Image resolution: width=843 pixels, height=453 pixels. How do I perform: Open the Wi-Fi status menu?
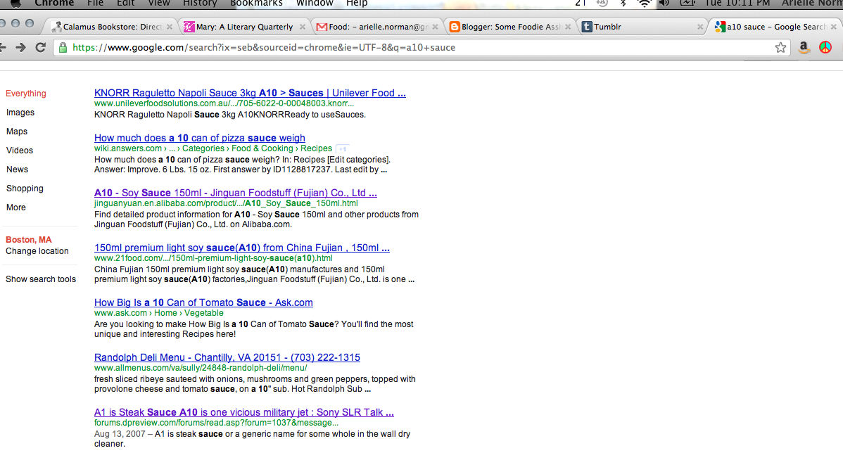point(644,3)
